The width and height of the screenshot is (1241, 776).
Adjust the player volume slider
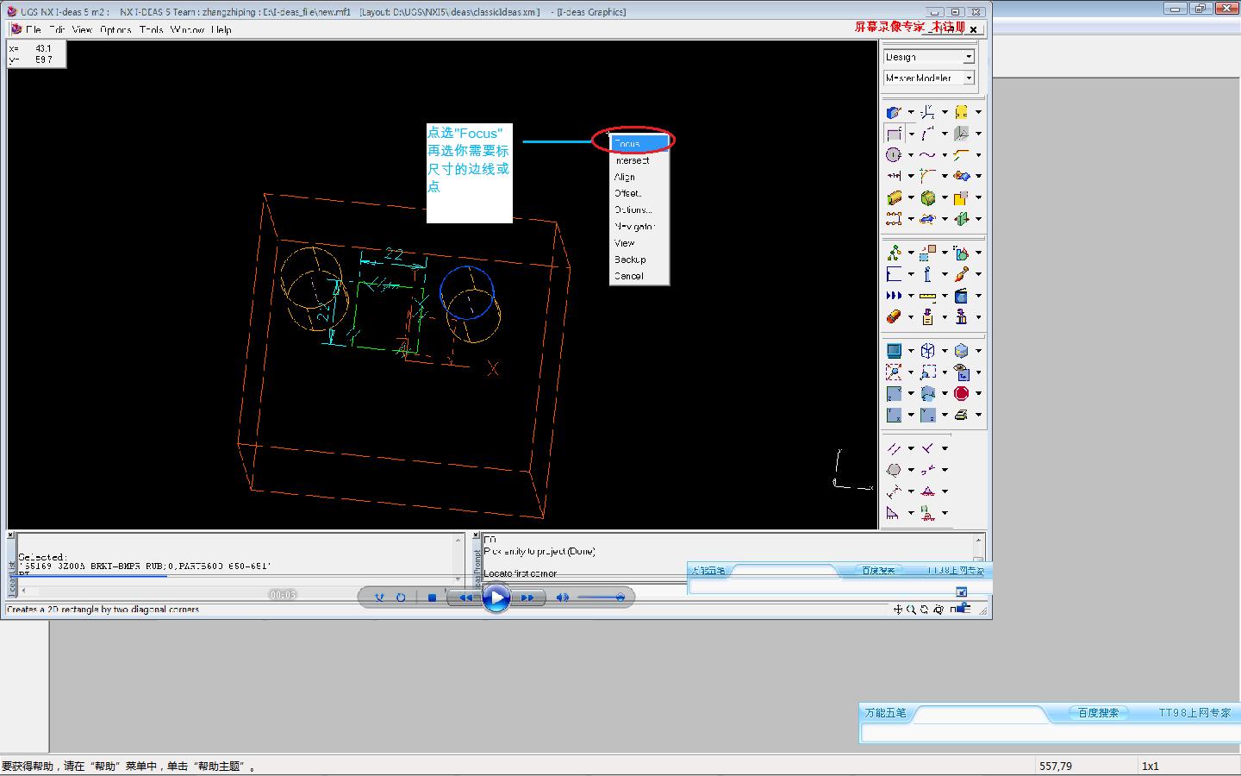(x=602, y=598)
